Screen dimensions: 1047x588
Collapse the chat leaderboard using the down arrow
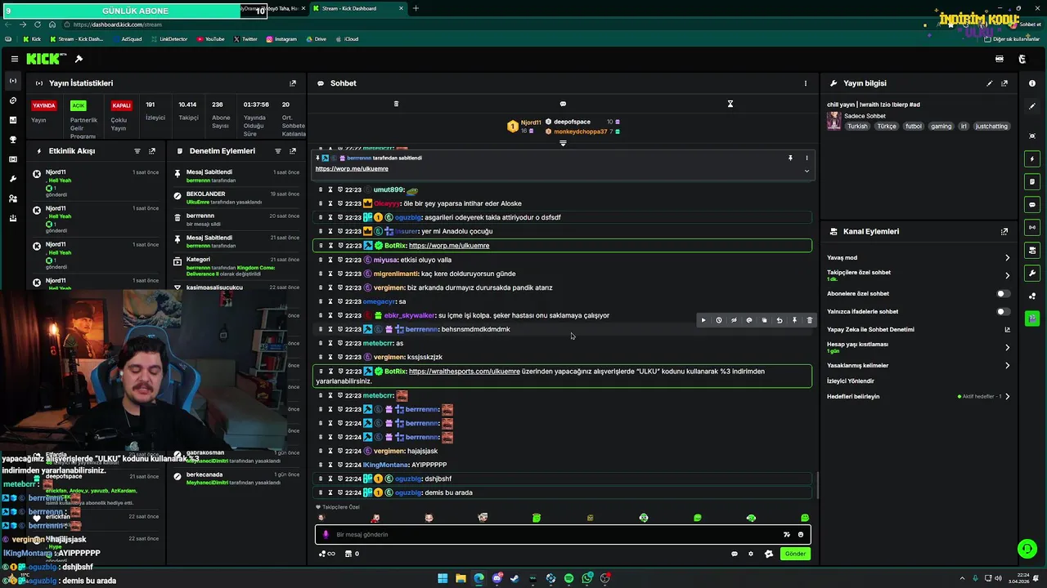coord(563,143)
